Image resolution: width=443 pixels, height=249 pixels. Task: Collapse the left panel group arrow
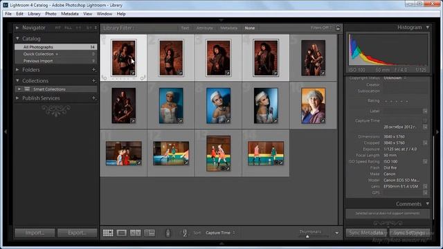[6, 131]
